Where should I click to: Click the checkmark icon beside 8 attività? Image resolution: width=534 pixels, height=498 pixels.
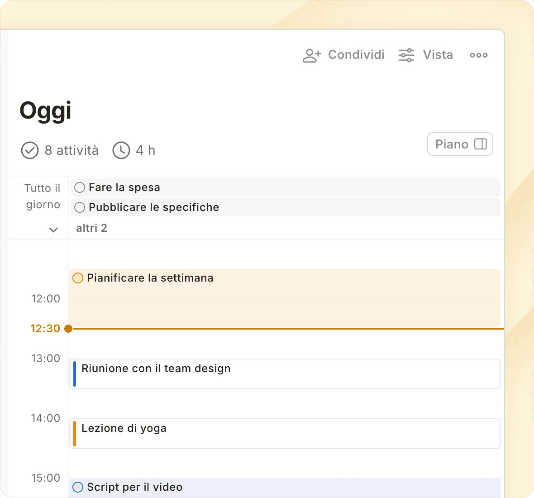click(x=30, y=150)
